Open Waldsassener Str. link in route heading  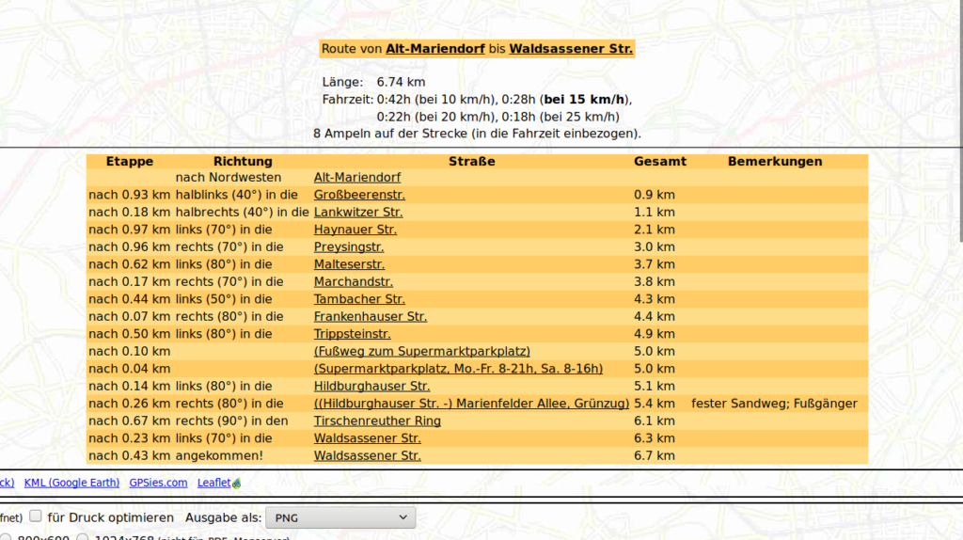(x=571, y=49)
